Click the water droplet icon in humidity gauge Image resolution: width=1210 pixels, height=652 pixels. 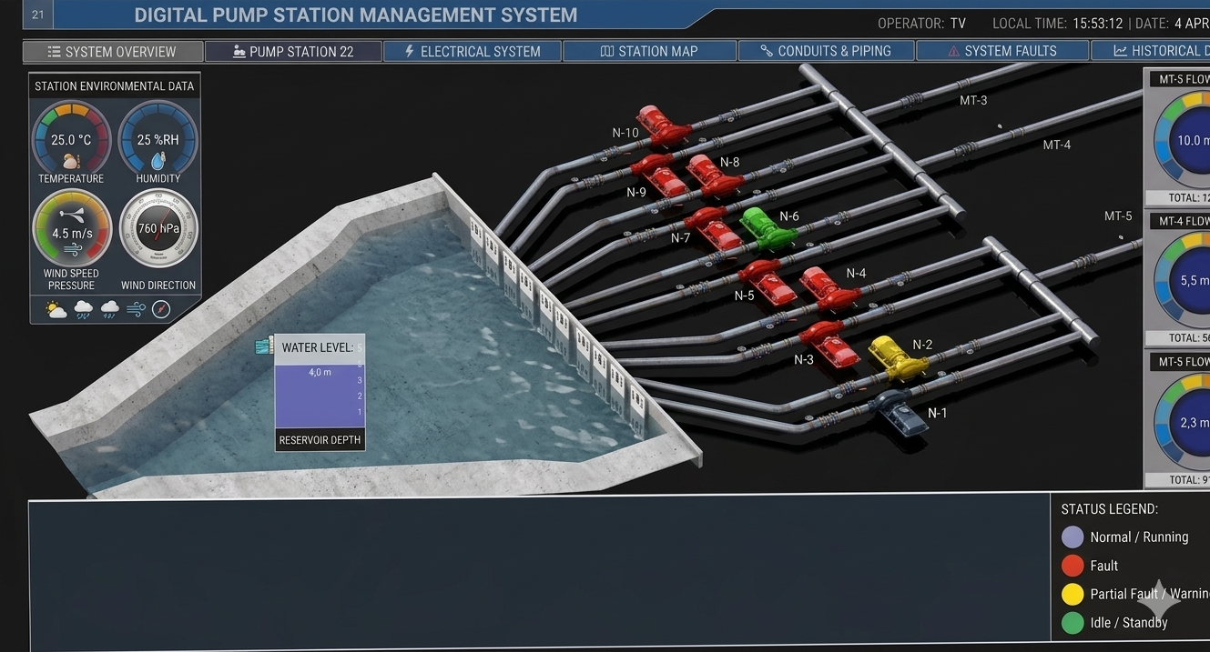[x=158, y=161]
